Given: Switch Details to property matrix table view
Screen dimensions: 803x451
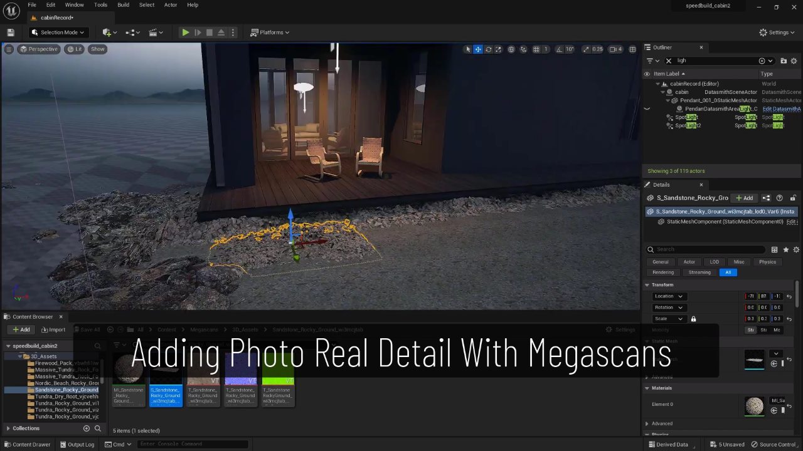Looking at the screenshot, I should [x=774, y=249].
